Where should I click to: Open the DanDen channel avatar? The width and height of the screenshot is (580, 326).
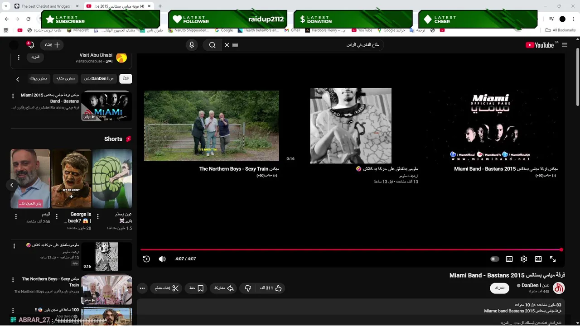pyautogui.click(x=559, y=288)
